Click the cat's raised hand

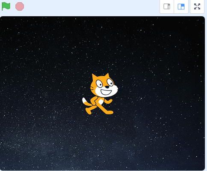tap(109, 101)
